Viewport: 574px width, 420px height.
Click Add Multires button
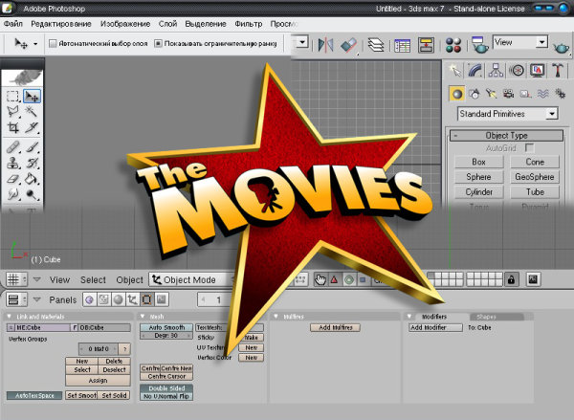(336, 328)
